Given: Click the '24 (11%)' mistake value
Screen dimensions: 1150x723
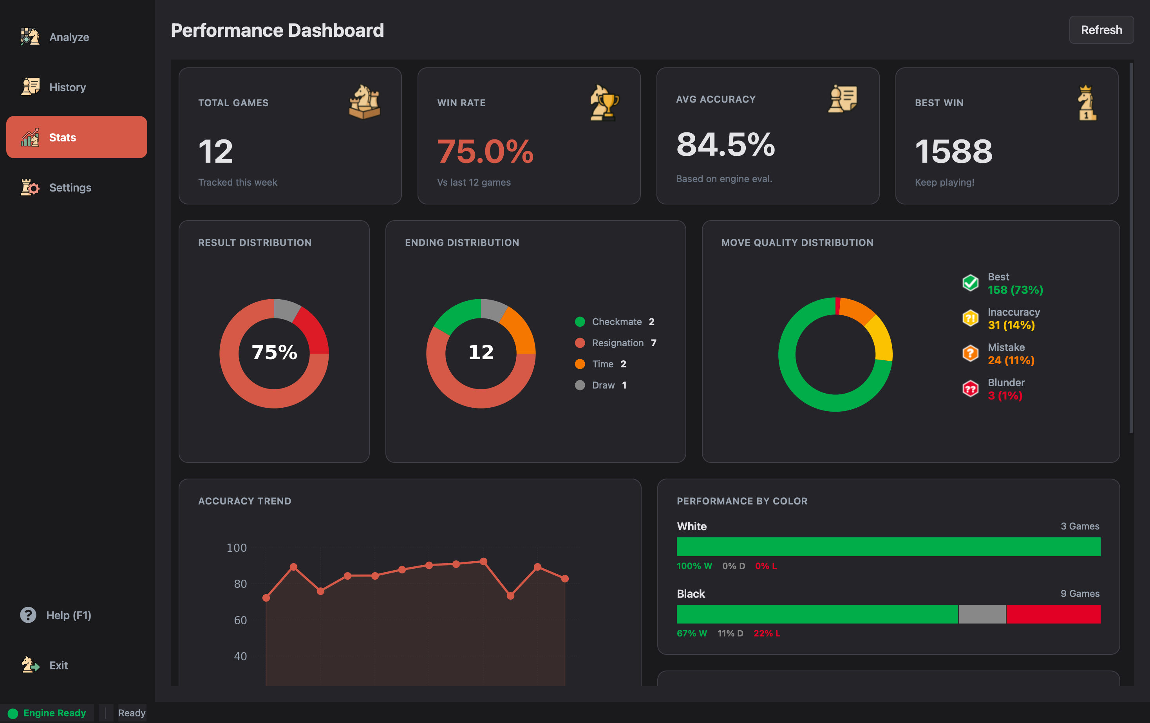Looking at the screenshot, I should pyautogui.click(x=1011, y=361).
